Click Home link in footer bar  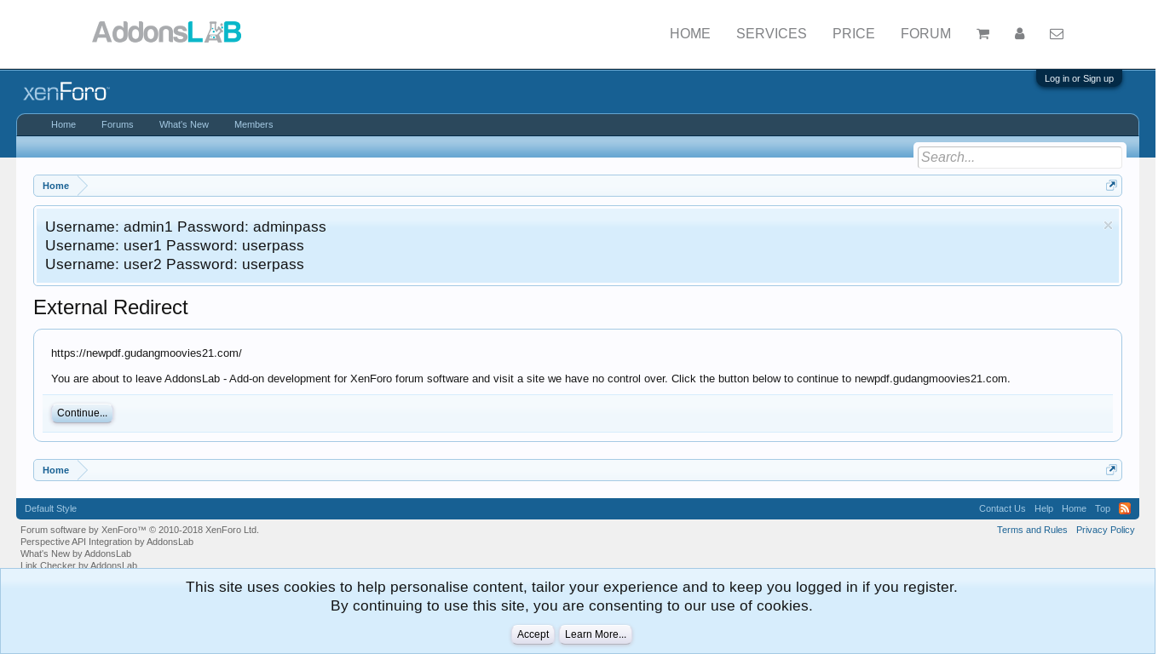point(1074,508)
